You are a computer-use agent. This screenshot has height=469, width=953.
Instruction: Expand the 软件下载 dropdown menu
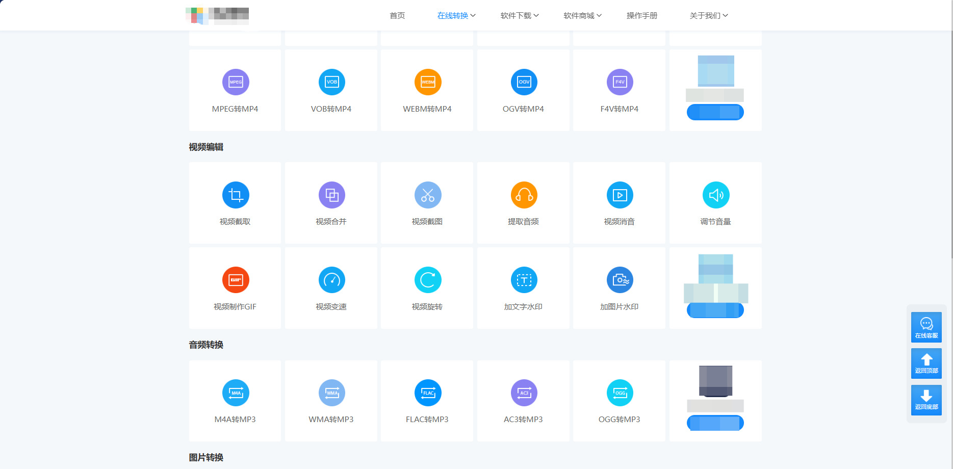click(x=520, y=16)
